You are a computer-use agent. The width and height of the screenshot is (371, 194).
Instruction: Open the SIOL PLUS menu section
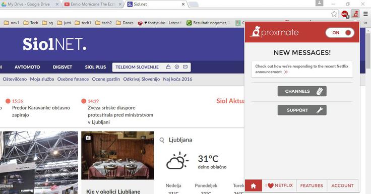click(95, 67)
